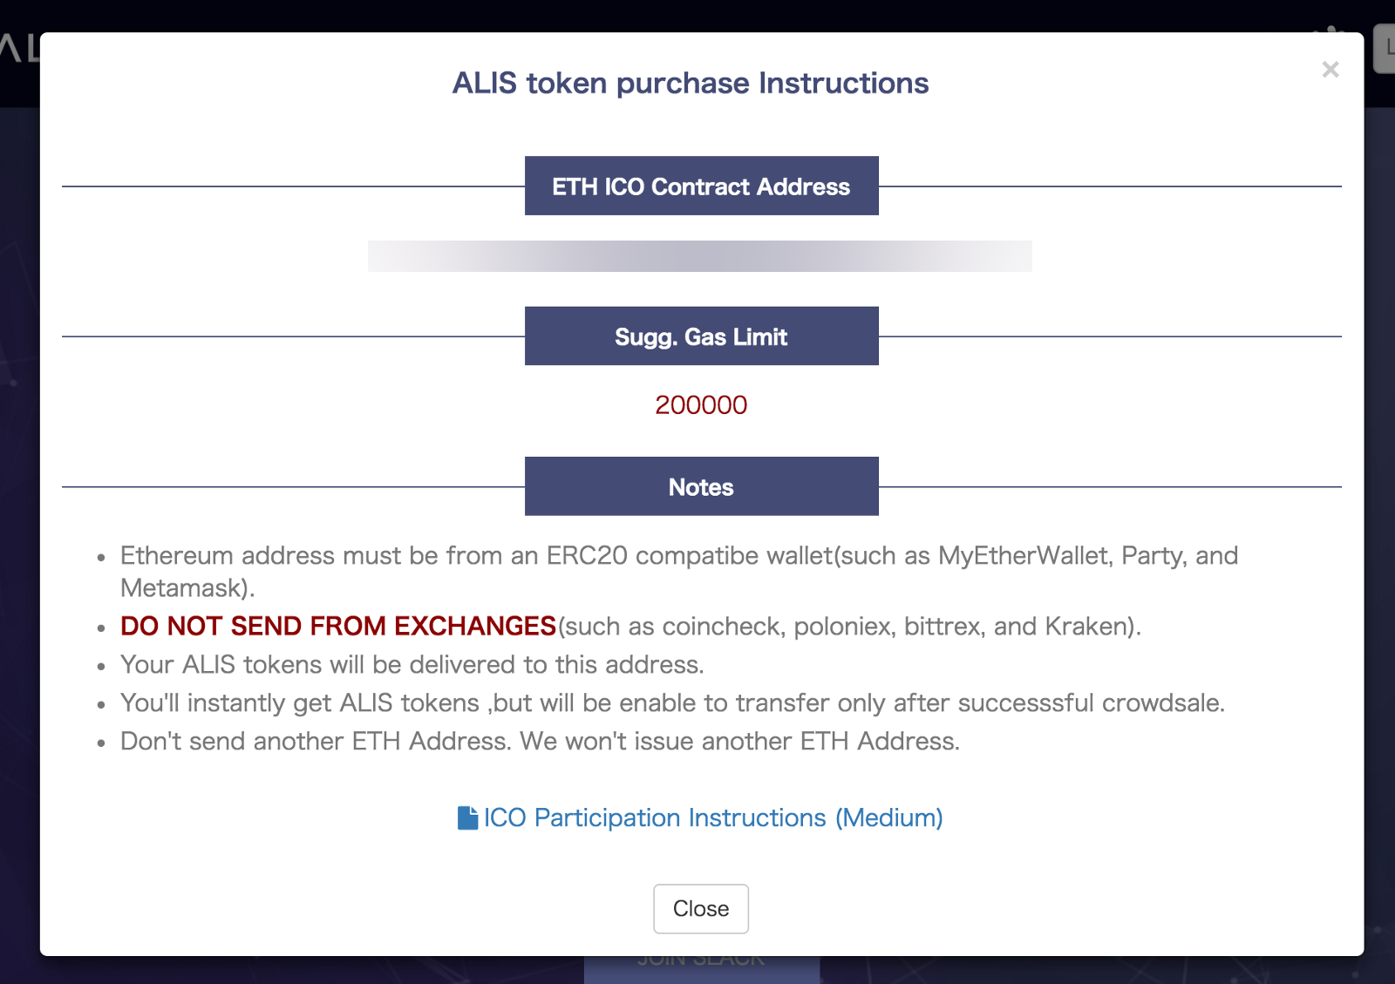1395x984 pixels.
Task: Click the JOIN SLACK button behind the dialog
Action: 701,966
